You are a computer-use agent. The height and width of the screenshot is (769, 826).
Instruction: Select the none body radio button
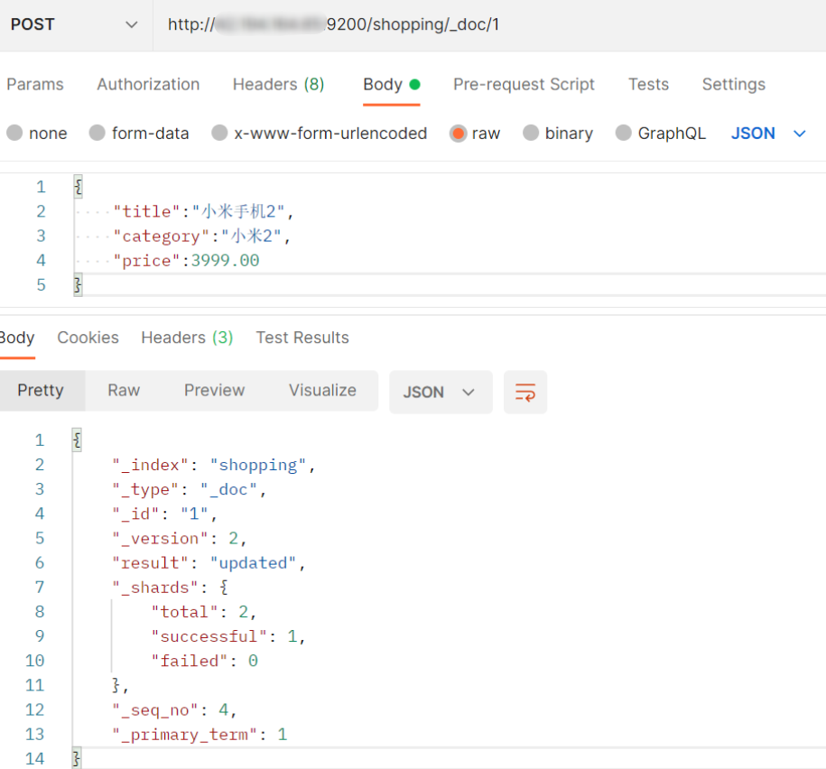[15, 134]
